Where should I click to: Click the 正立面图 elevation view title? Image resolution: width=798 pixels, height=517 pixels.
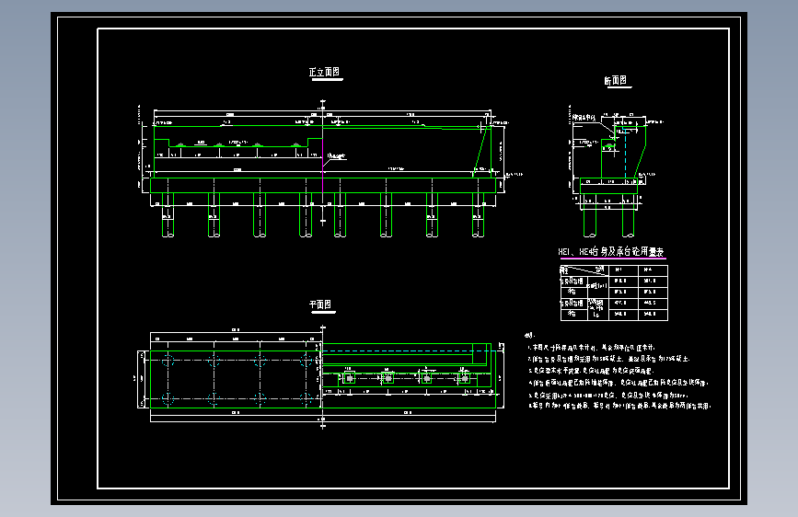(x=324, y=73)
